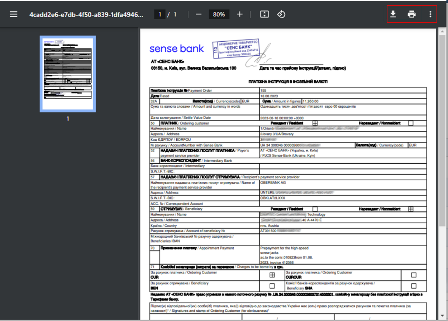Click payment order number 155

[x=264, y=90]
